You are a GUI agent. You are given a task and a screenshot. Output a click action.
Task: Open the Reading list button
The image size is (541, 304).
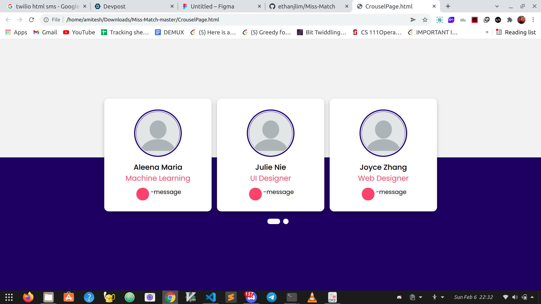[516, 32]
